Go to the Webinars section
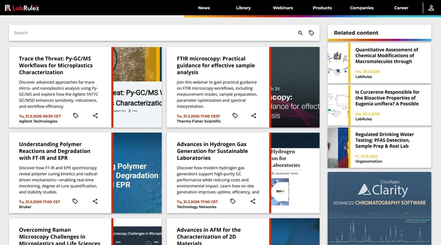Viewport: 441px width, 245px height. click(x=283, y=8)
